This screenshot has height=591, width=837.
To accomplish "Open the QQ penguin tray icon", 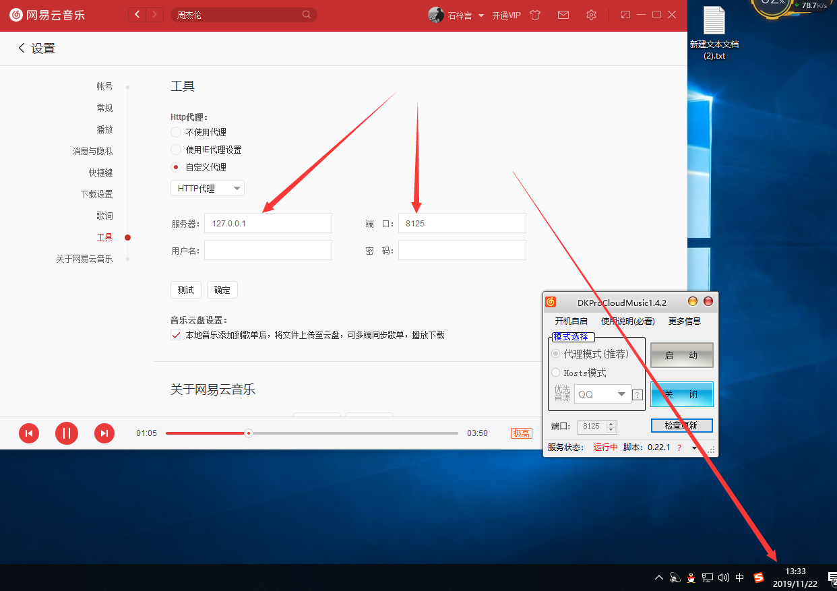I will click(x=691, y=578).
